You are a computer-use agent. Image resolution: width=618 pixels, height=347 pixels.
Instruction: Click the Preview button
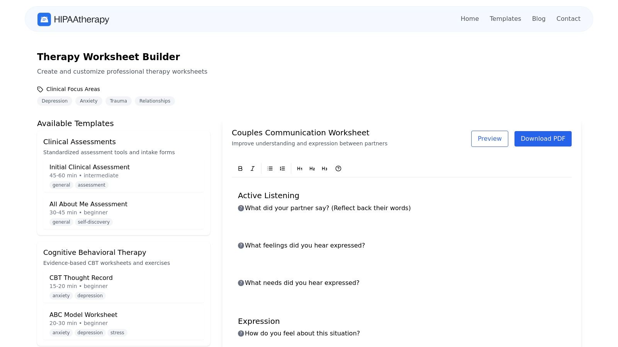coord(489,139)
